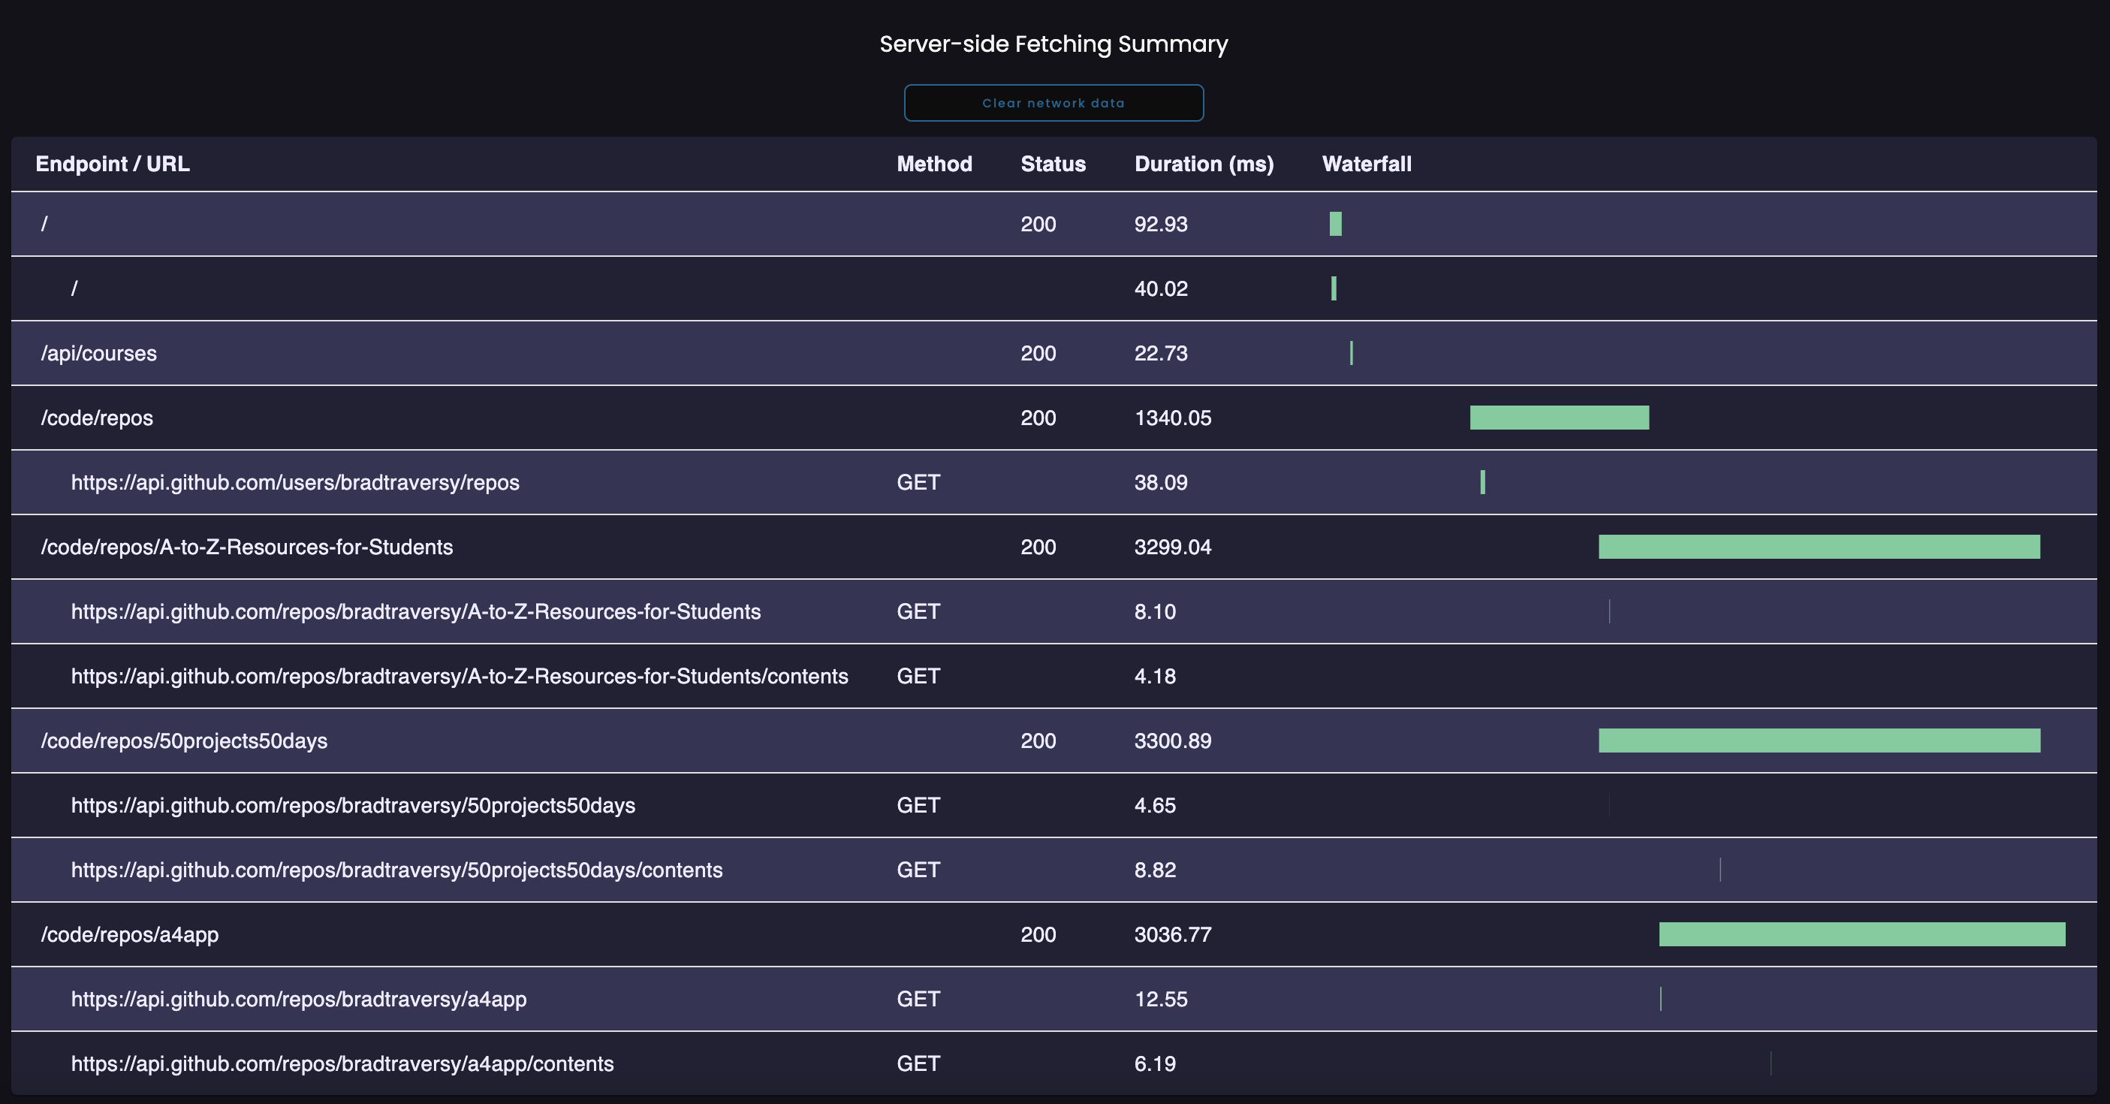Click the 50projects50days/contents API URL
Image resolution: width=2110 pixels, height=1104 pixels.
[x=396, y=870]
